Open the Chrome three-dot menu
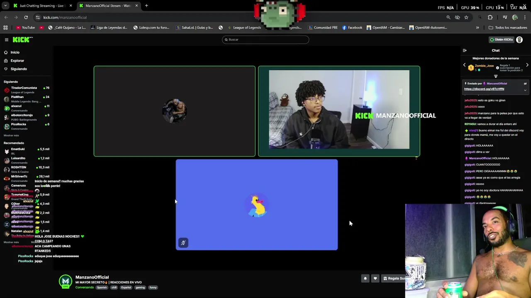This screenshot has width=531, height=298. 525,17
